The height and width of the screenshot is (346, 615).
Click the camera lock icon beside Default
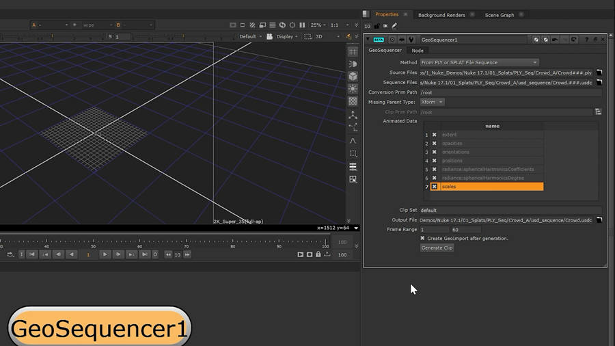point(269,36)
